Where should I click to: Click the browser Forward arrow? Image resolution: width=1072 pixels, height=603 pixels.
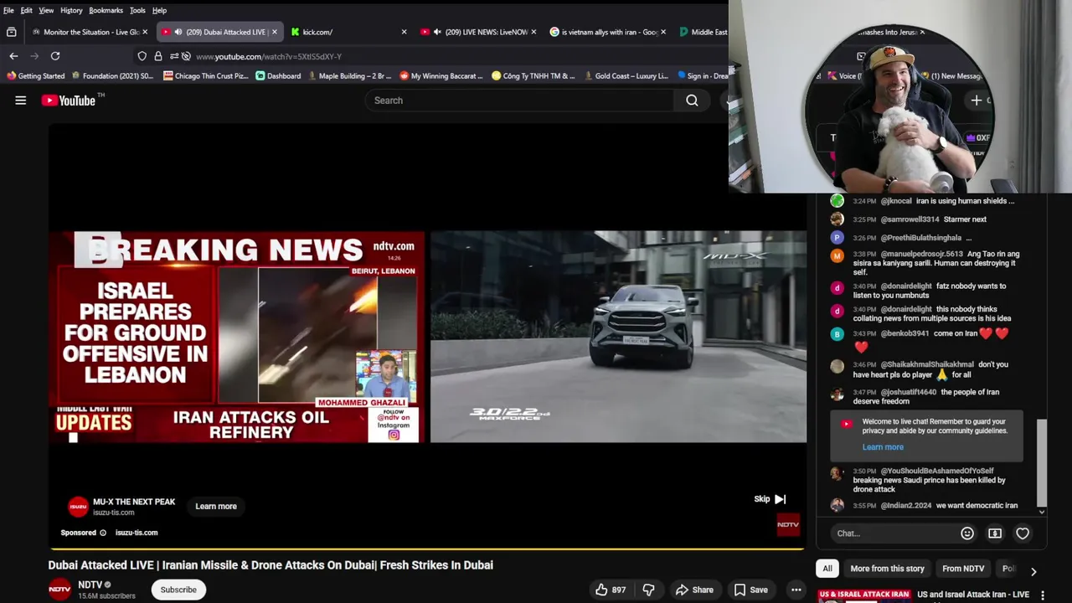coord(34,56)
